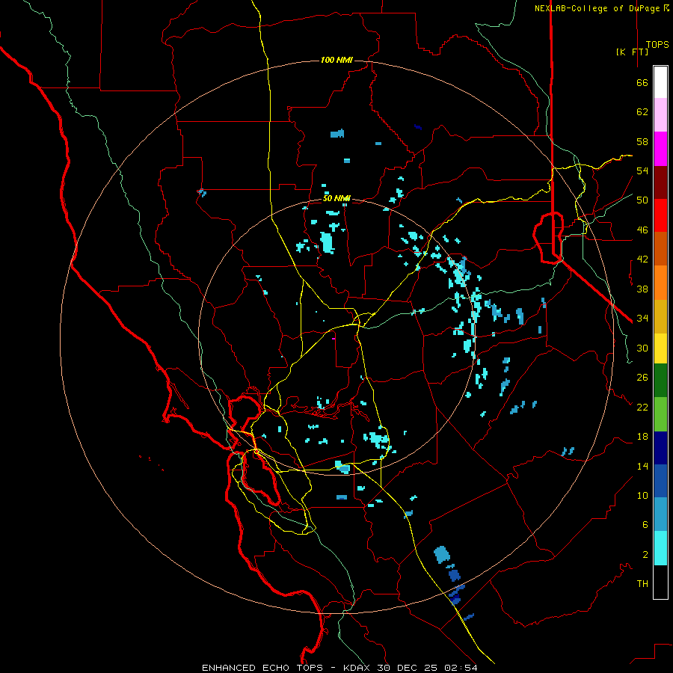The height and width of the screenshot is (673, 673).
Task: Click the 38 value on the legend scale
Action: pos(642,289)
